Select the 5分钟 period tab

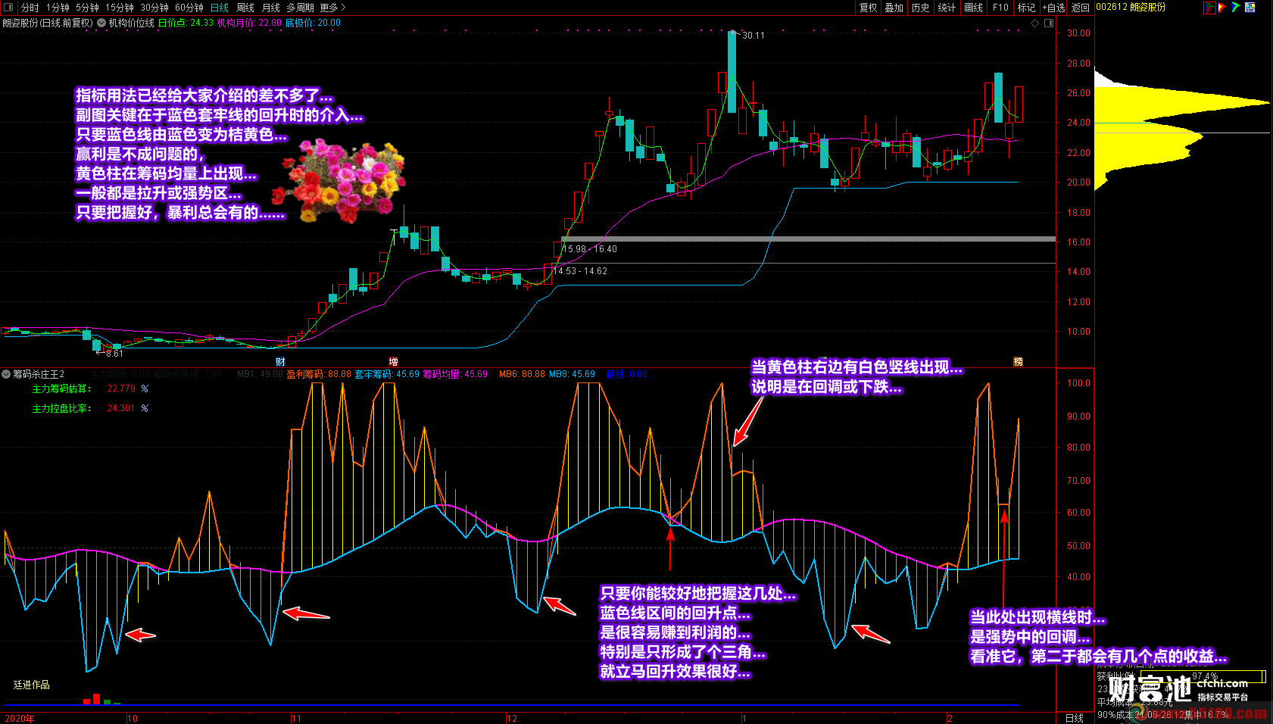(87, 8)
